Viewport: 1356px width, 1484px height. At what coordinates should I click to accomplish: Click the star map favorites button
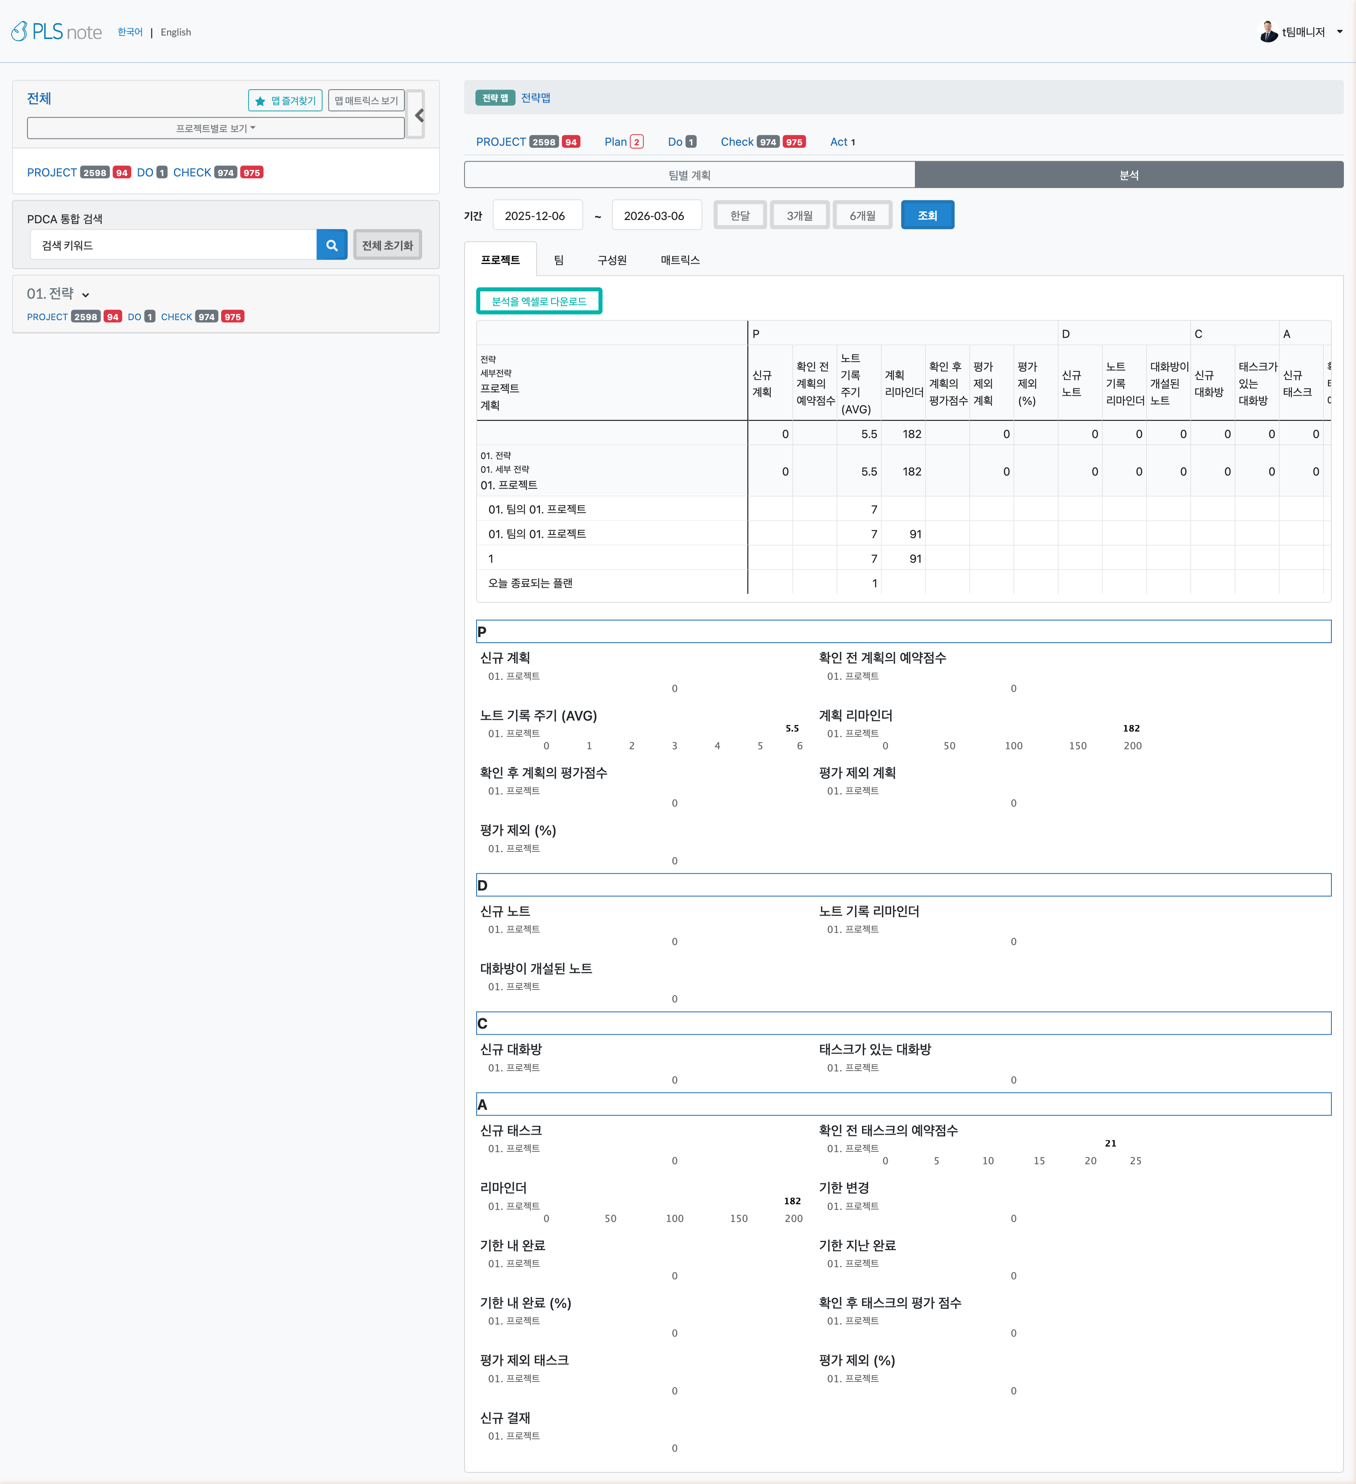(285, 101)
